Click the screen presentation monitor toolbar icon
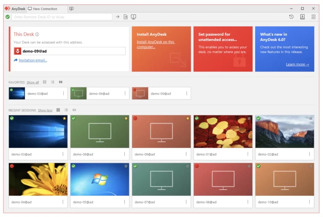This screenshot has height=217, width=323. 133,17
